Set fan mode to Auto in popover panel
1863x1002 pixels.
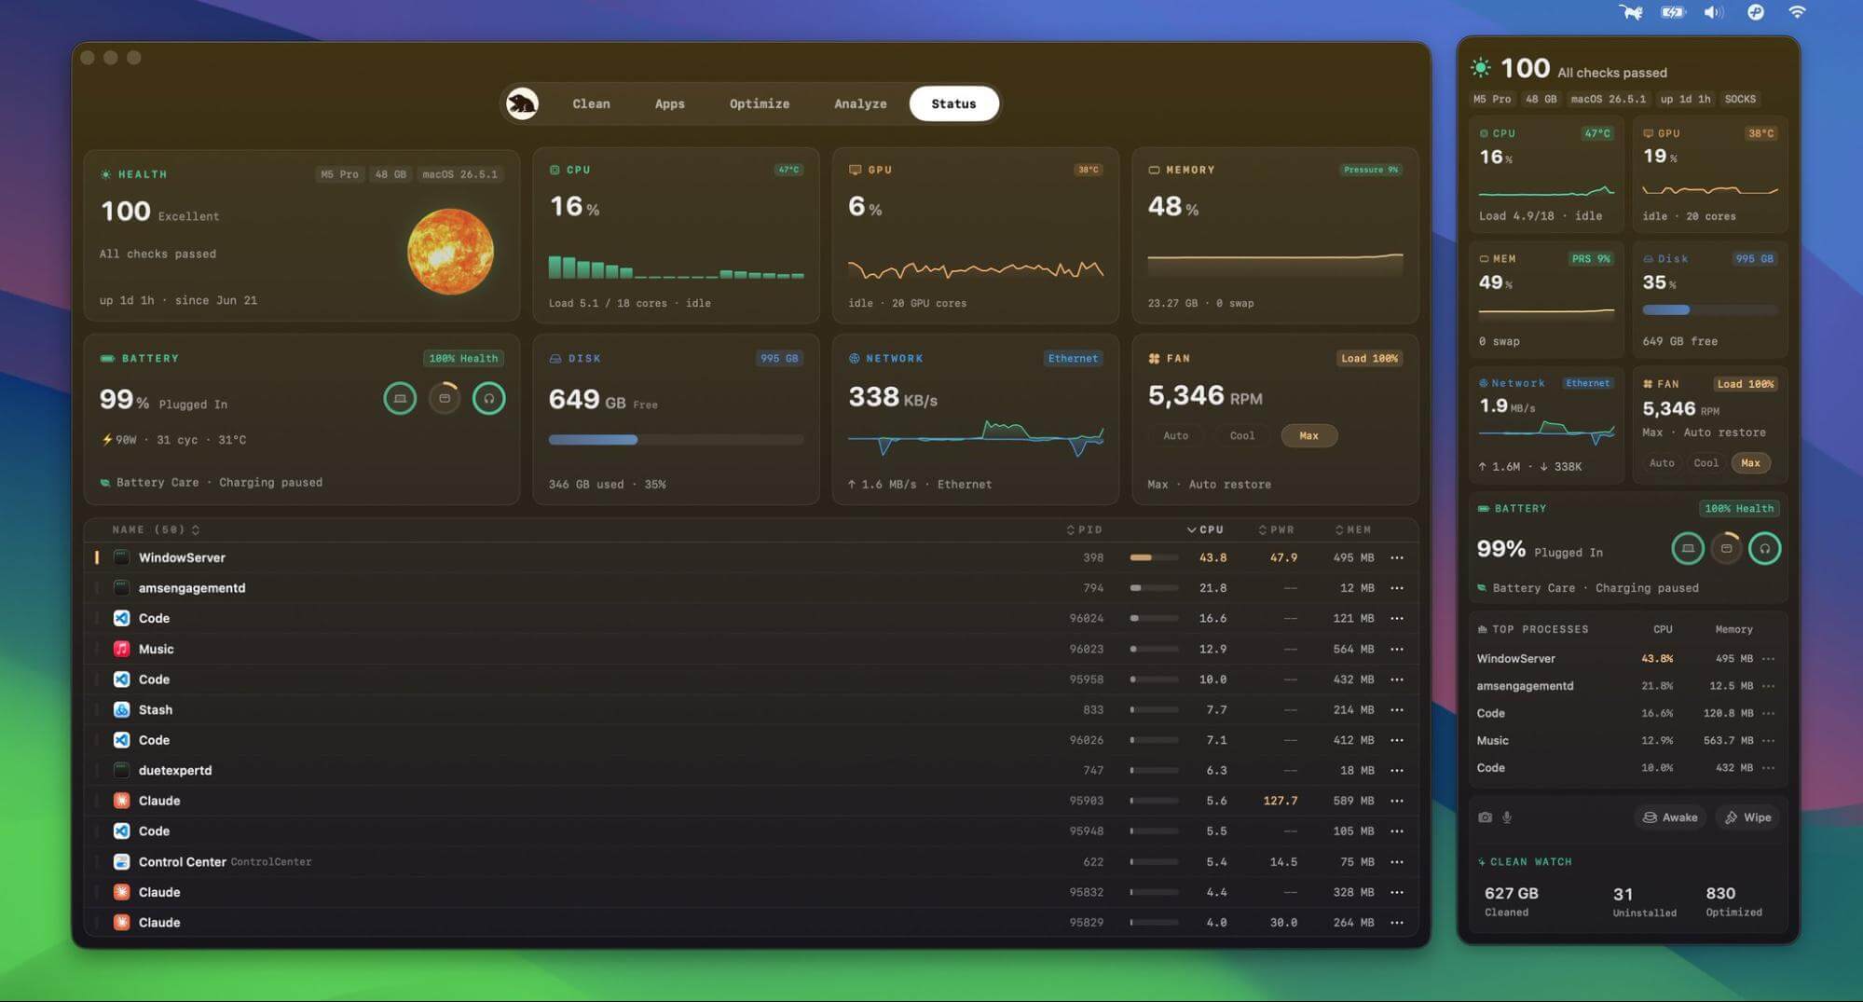(1661, 463)
